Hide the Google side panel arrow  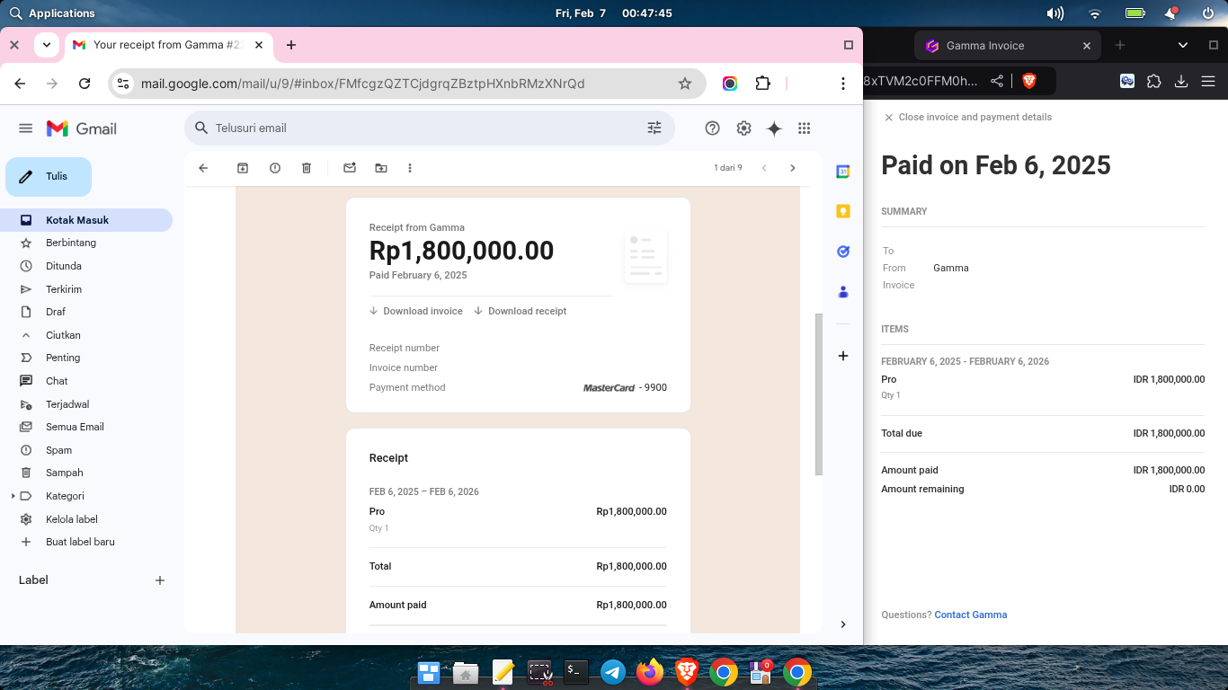click(x=843, y=624)
